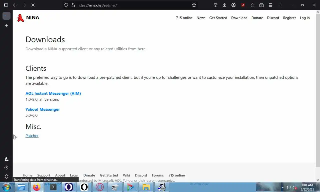Open Donate in the header navigation
Image resolution: width=320 pixels, height=192 pixels.
(x=257, y=18)
